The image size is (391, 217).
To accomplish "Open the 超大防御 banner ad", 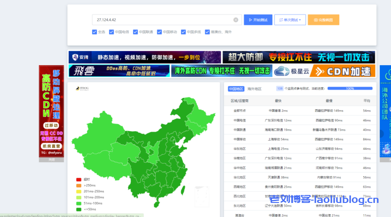I will click(x=299, y=57).
